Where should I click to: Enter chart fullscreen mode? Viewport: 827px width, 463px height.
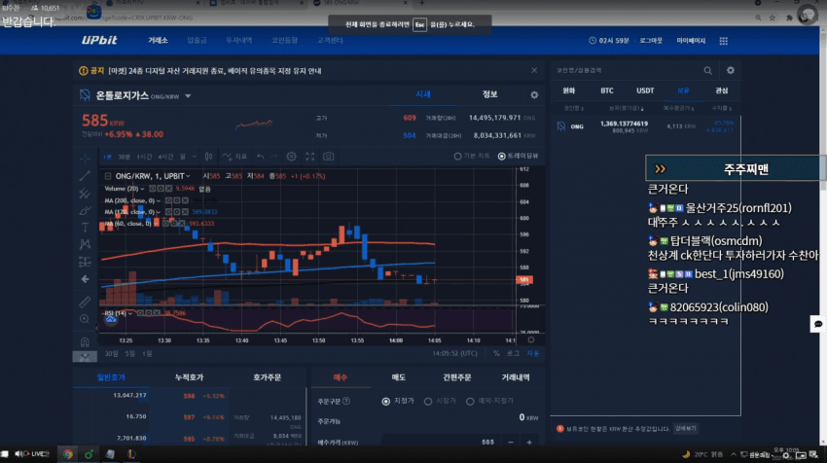tap(310, 157)
